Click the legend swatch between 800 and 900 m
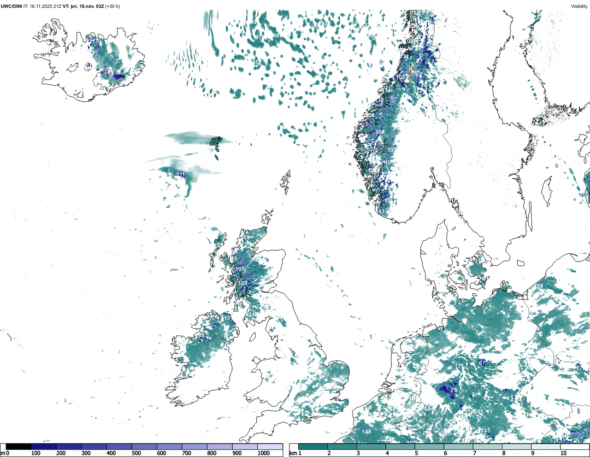 [220, 446]
